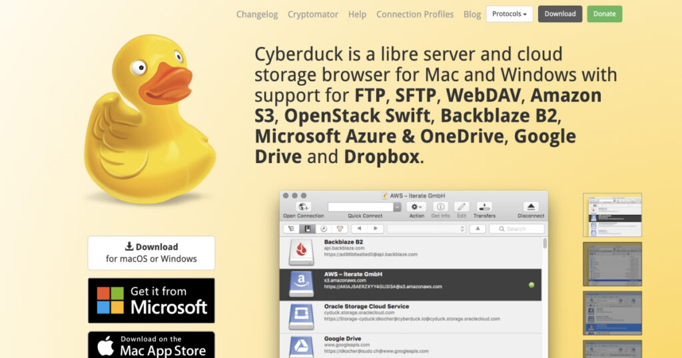Click 's3.amazonaws.com' hostname text
The image size is (682, 358).
tap(345, 280)
